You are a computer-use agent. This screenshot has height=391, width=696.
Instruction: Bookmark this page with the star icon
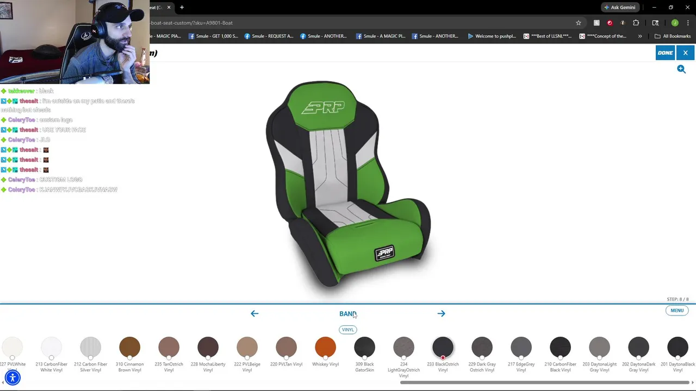point(579,23)
